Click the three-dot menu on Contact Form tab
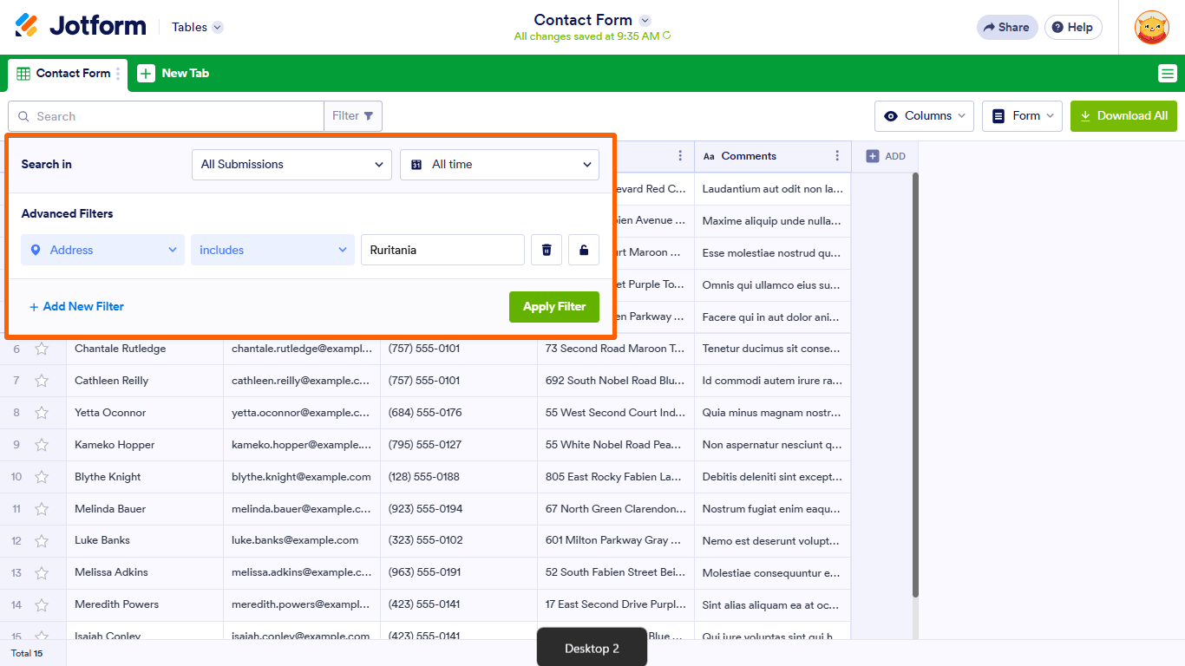The image size is (1185, 666). [x=119, y=74]
